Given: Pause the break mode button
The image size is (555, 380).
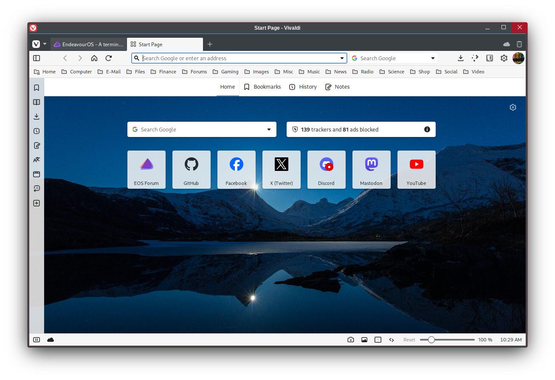Looking at the screenshot, I should point(37,340).
